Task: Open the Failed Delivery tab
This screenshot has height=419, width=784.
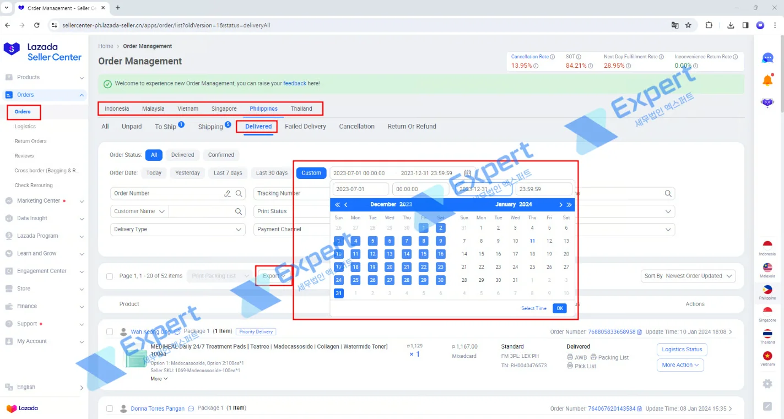Action: pyautogui.click(x=305, y=127)
